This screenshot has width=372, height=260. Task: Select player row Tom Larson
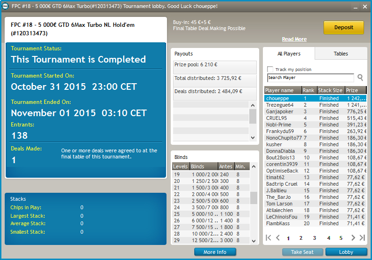tap(315, 204)
